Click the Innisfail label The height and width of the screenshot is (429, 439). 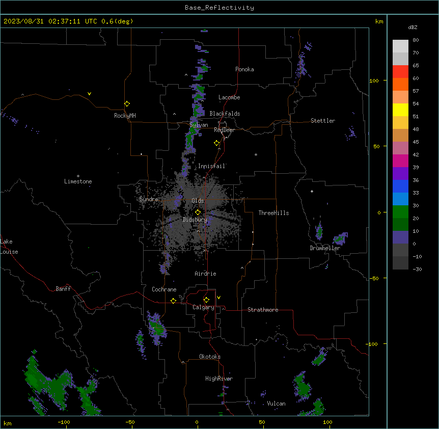tap(212, 166)
